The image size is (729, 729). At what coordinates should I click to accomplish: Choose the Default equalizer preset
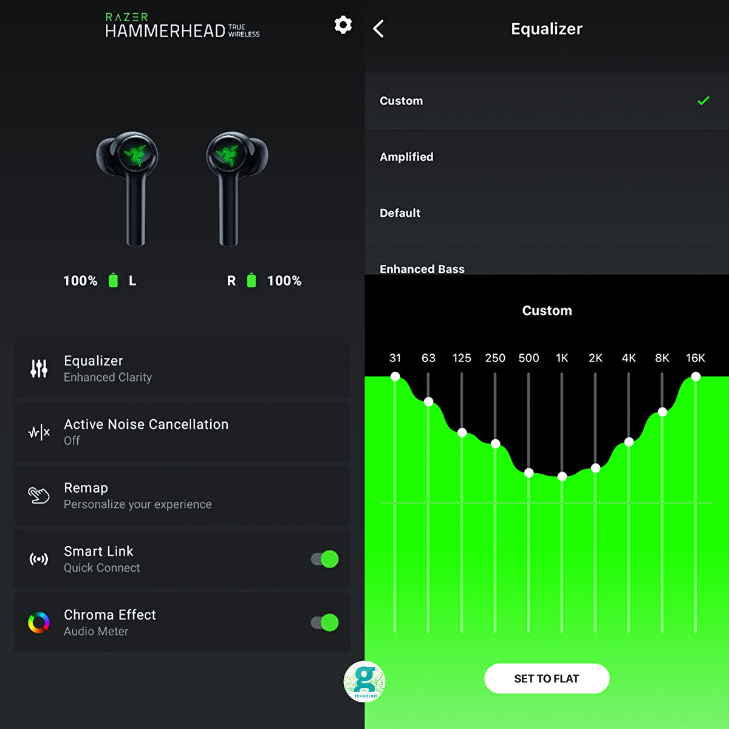[547, 213]
